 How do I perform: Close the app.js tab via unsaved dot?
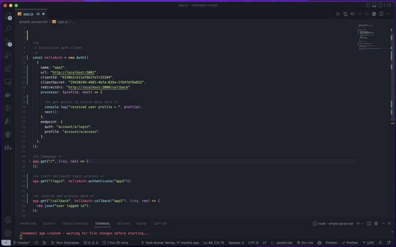tap(43, 14)
